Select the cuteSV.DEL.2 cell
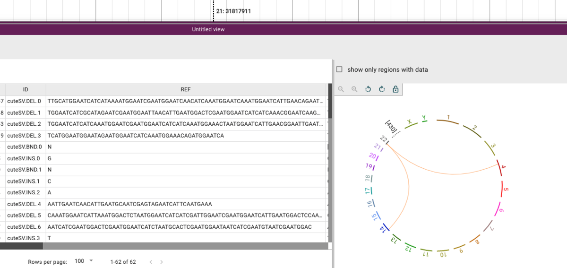This screenshot has width=567, height=268. [x=26, y=124]
